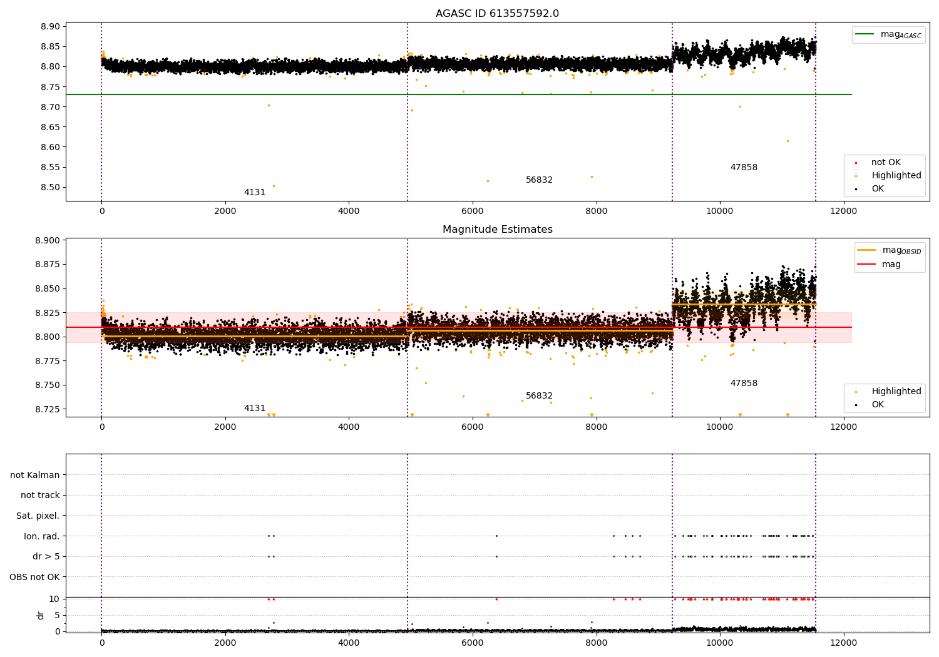
Task: Click the 'not Kalman' flag row label
Action: 35,476
